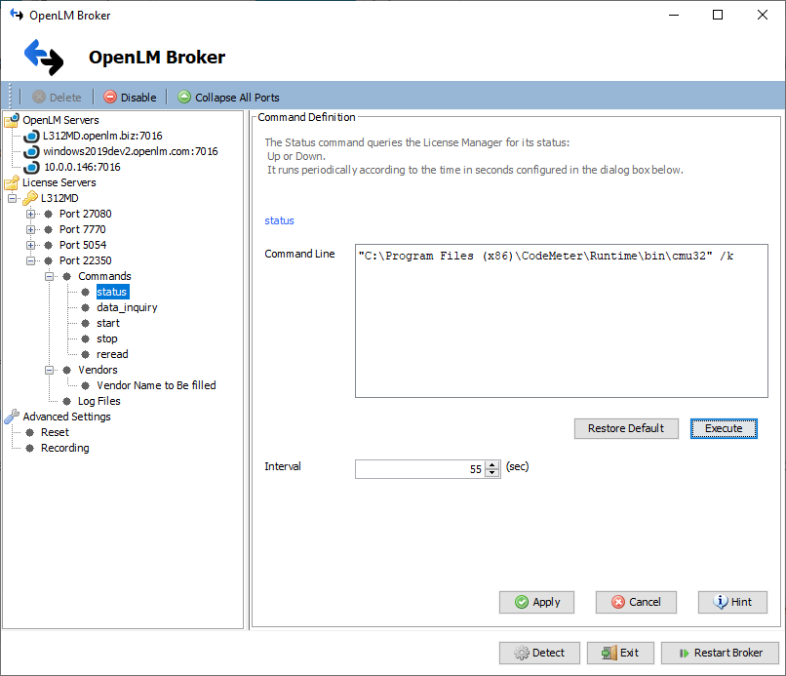
Task: Click the Restart Broker button
Action: tap(719, 654)
